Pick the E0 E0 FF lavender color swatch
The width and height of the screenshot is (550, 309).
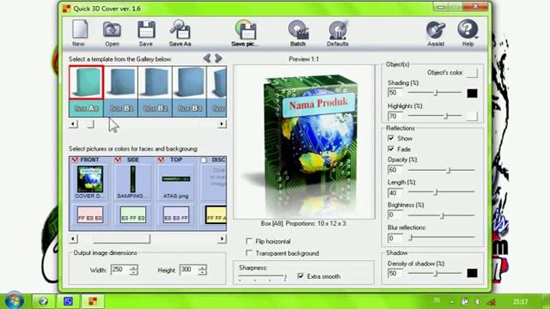pyautogui.click(x=175, y=215)
